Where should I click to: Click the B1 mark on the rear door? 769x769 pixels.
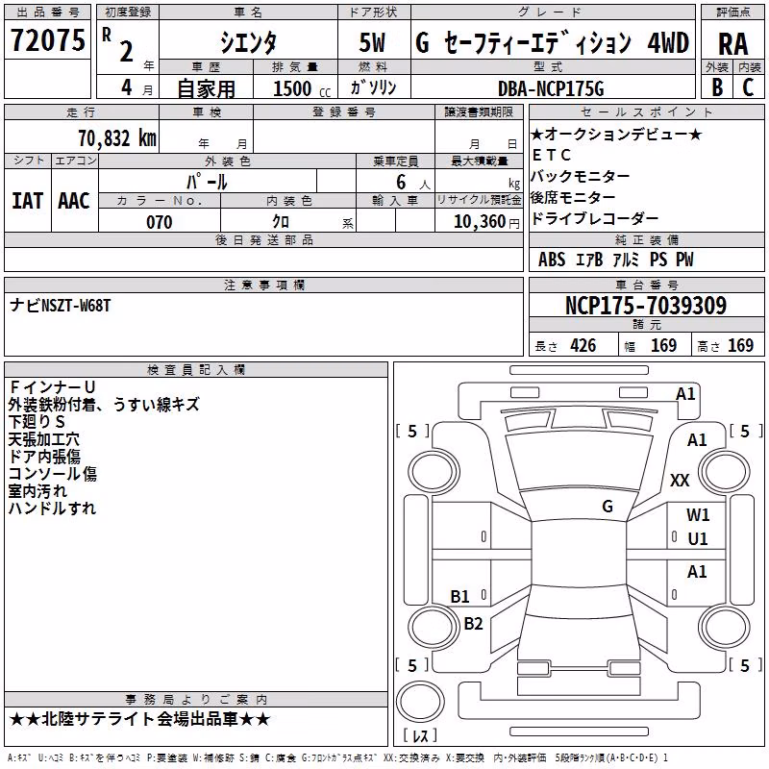coord(460,596)
